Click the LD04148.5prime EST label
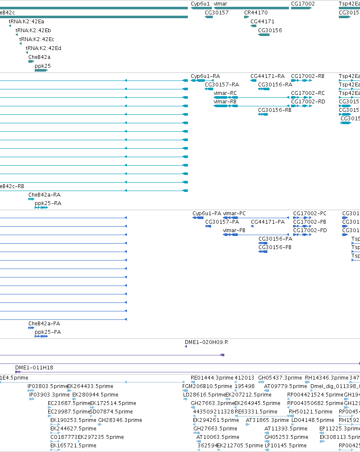The image size is (360, 452). coord(313,420)
